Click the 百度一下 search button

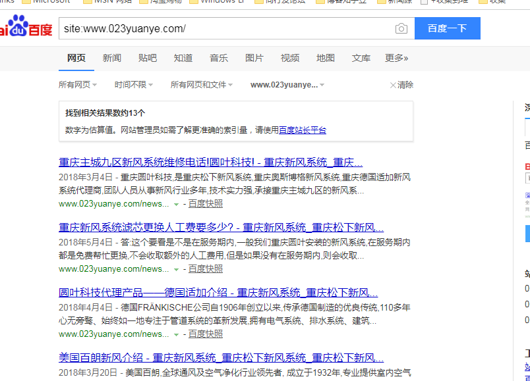(447, 28)
